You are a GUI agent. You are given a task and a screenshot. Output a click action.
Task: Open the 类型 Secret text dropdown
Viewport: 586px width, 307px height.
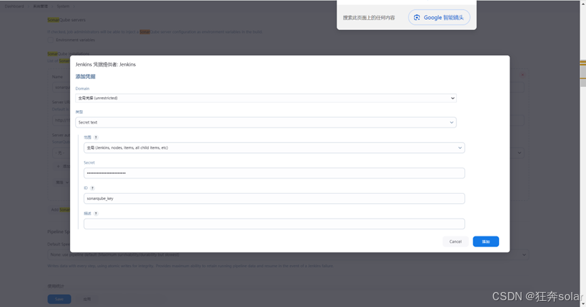[x=265, y=122]
